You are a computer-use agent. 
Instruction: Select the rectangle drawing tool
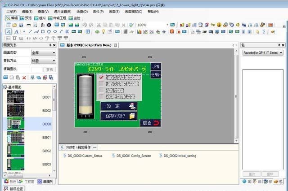point(43,32)
